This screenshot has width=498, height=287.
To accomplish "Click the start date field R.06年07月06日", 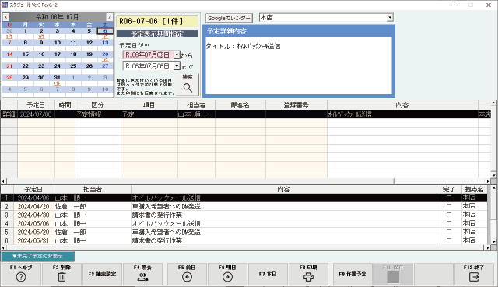I will click(x=149, y=55).
